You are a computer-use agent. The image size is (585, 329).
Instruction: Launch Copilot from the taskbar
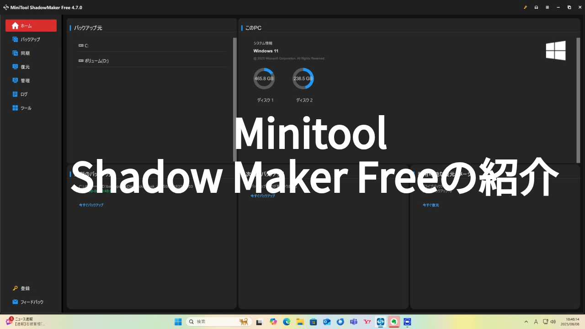point(273,322)
